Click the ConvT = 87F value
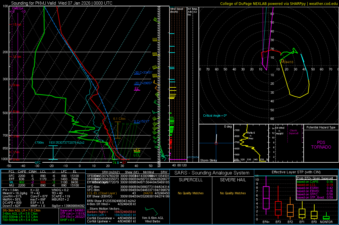 [x=39, y=196]
